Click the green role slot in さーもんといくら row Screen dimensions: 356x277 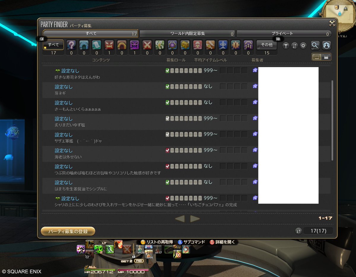pyautogui.click(x=167, y=102)
